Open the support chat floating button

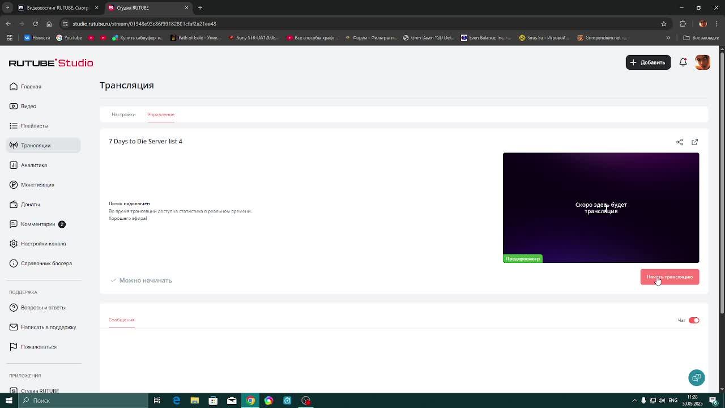click(697, 378)
